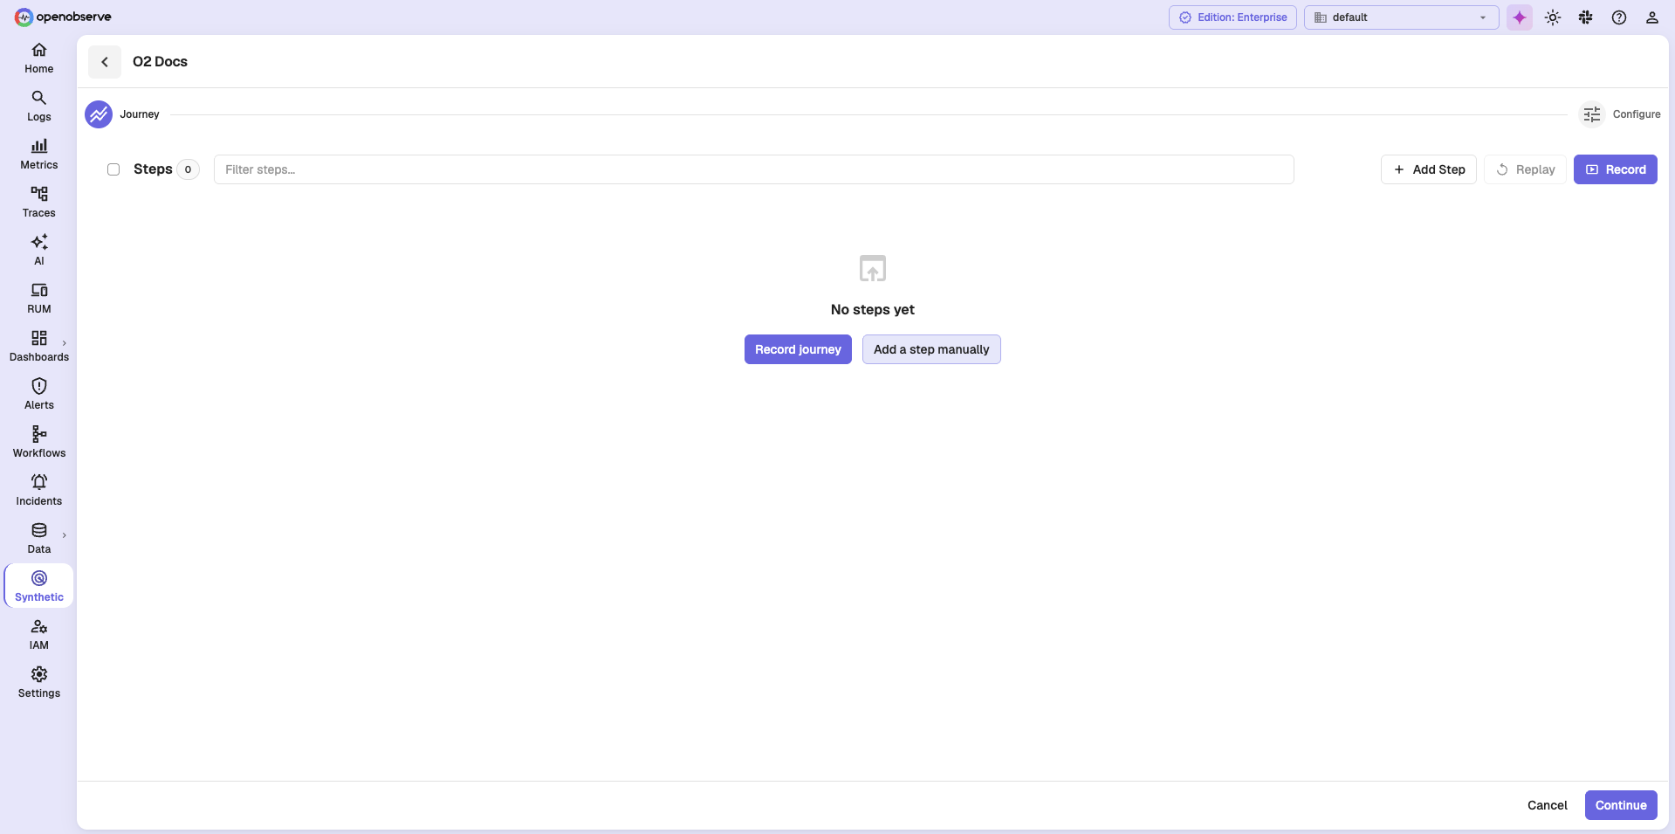The image size is (1675, 834).
Task: Toggle the light/dark theme icon
Action: (x=1553, y=17)
